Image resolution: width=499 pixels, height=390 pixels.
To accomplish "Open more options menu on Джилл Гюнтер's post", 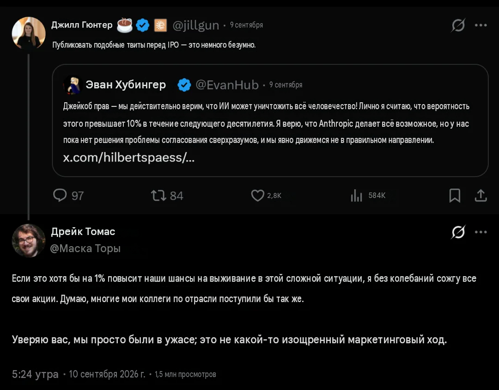I will coord(481,25).
